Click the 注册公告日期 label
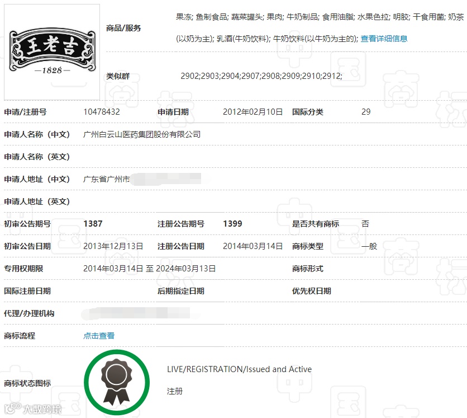The height and width of the screenshot is (418, 467). pyautogui.click(x=181, y=246)
